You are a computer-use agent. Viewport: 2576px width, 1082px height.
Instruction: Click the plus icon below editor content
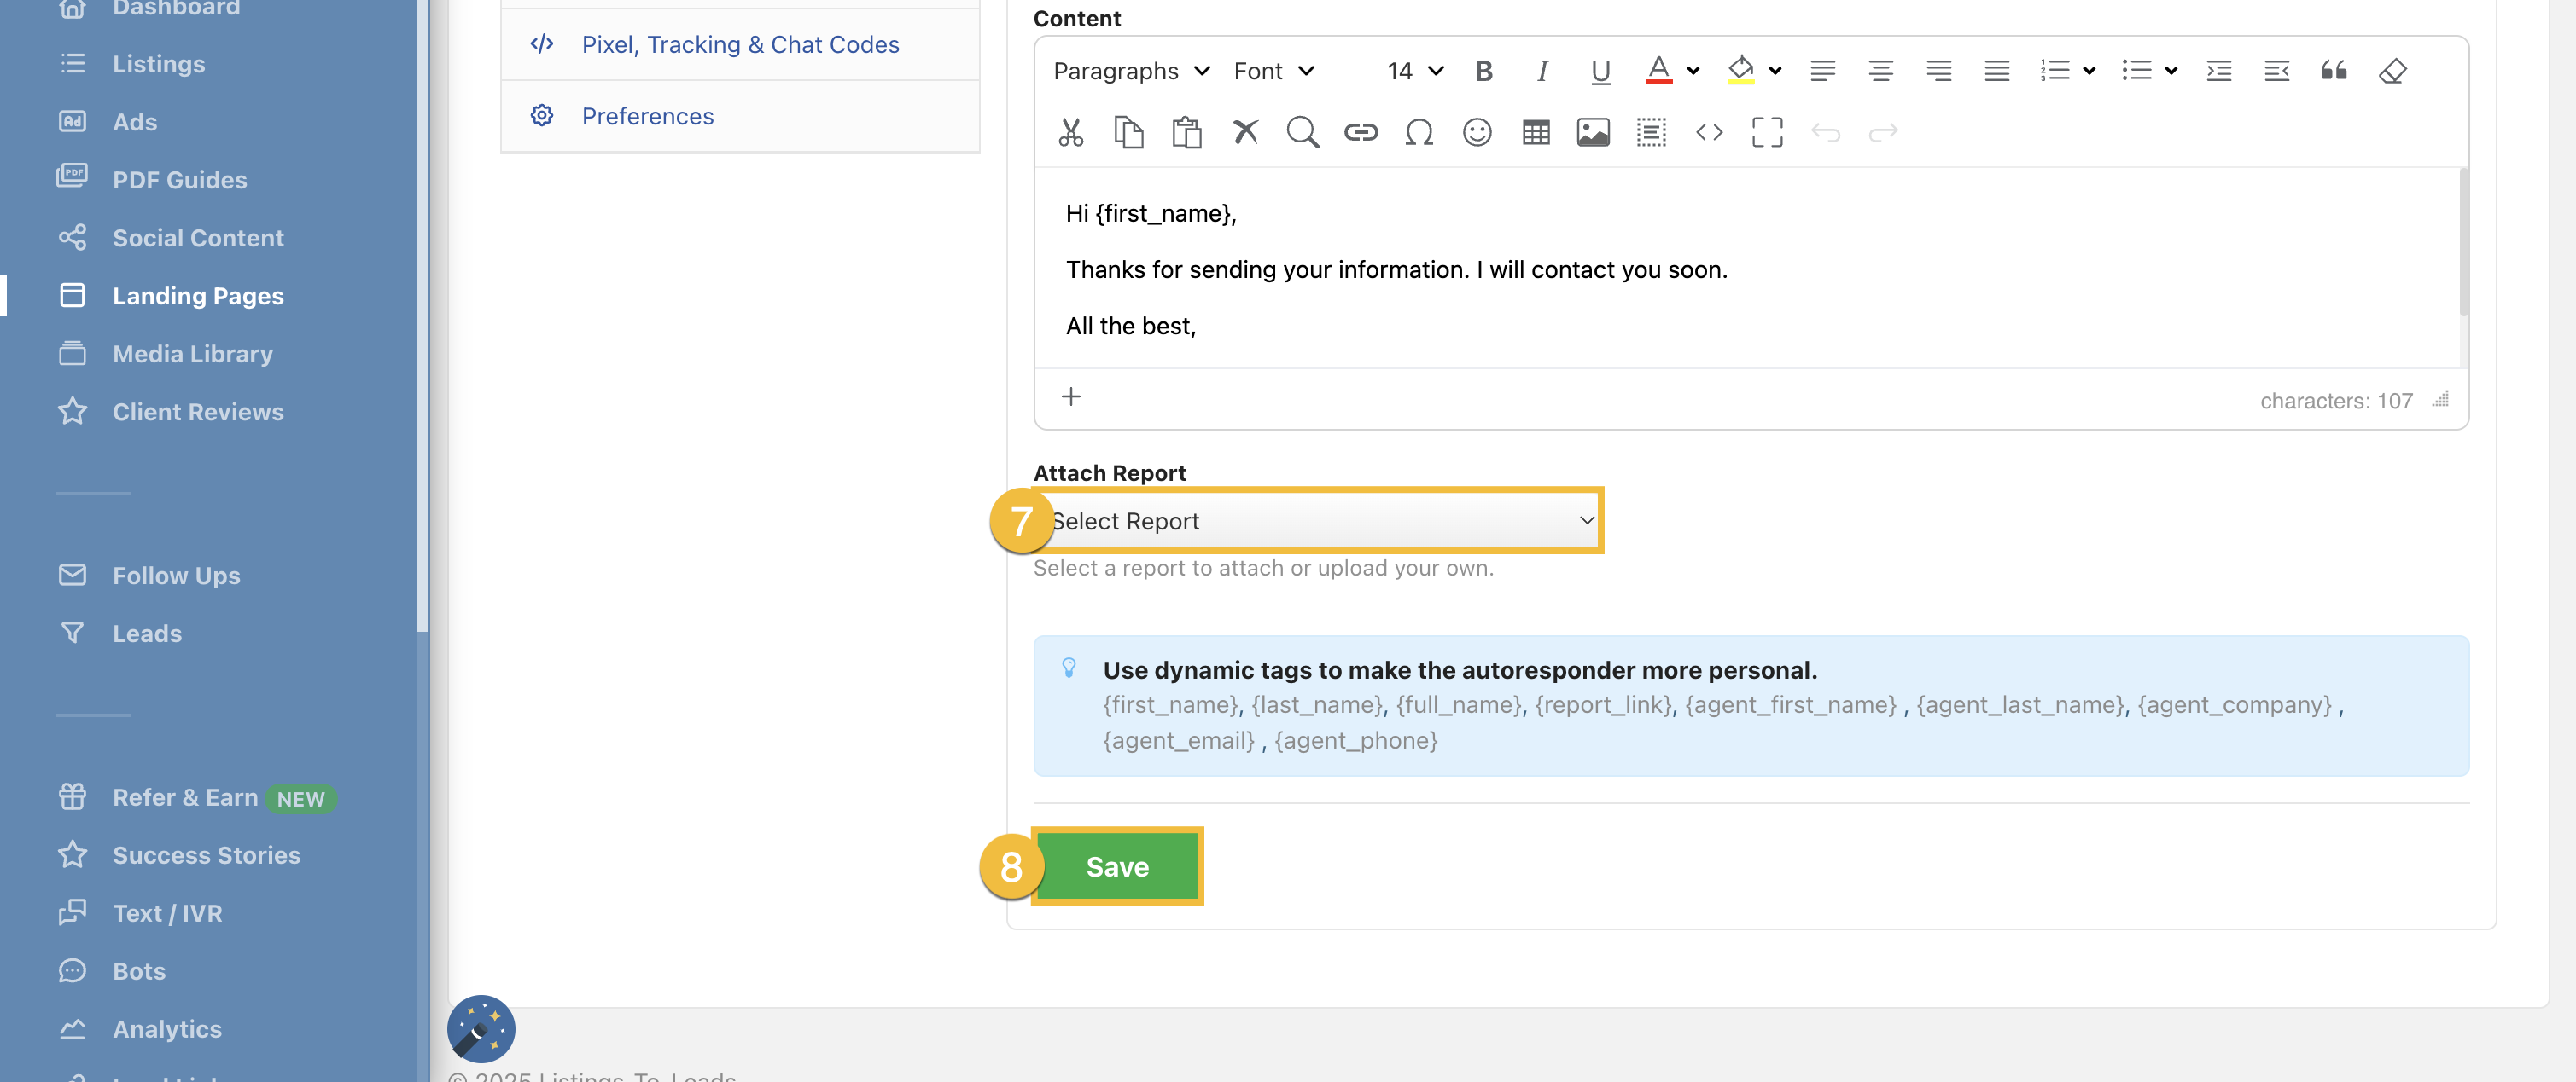[1070, 396]
